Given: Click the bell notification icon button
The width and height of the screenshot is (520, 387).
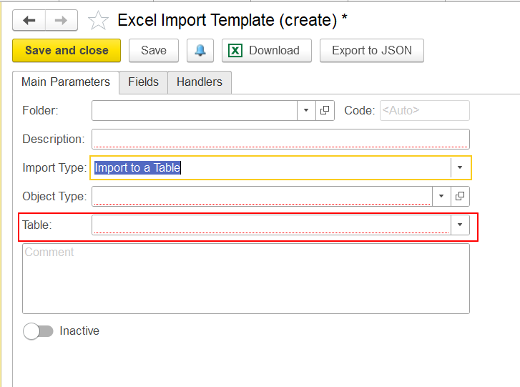Looking at the screenshot, I should point(200,50).
